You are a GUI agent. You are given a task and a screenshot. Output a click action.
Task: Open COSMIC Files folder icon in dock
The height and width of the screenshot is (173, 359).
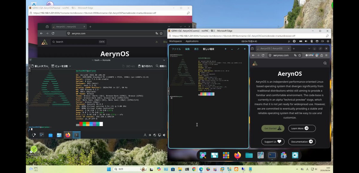[x=249, y=155]
